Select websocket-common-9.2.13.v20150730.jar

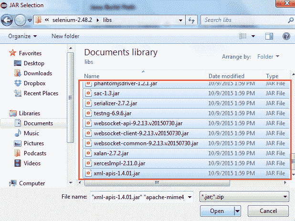[186, 143]
